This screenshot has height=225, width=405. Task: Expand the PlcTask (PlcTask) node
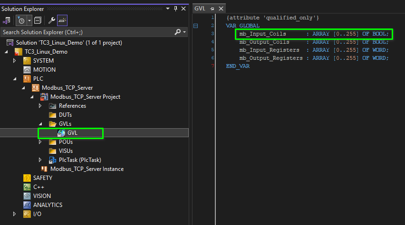[x=40, y=160]
